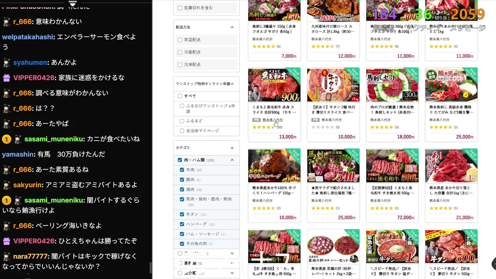The height and width of the screenshot is (279, 496).
Task: Enable 常温配送 delivery filter
Action: [180, 40]
